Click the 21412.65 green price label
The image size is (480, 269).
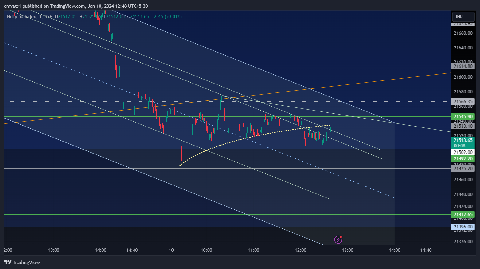point(463,215)
